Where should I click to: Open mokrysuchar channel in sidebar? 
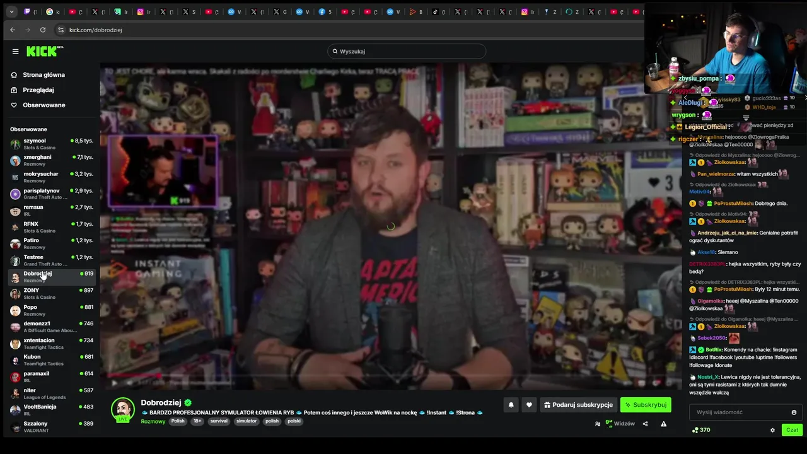click(52, 177)
